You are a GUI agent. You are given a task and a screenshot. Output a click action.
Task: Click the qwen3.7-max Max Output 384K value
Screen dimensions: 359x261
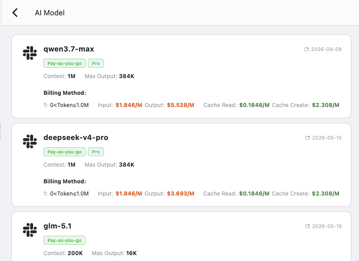click(x=127, y=76)
